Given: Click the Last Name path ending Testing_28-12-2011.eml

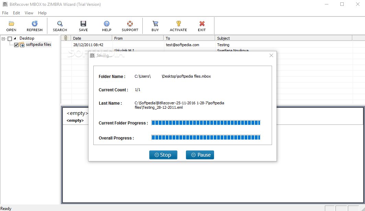Looking at the screenshot, I should coord(179,105).
